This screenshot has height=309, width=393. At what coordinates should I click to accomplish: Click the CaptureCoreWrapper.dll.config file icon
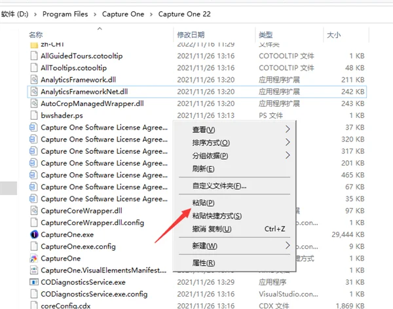click(x=34, y=223)
